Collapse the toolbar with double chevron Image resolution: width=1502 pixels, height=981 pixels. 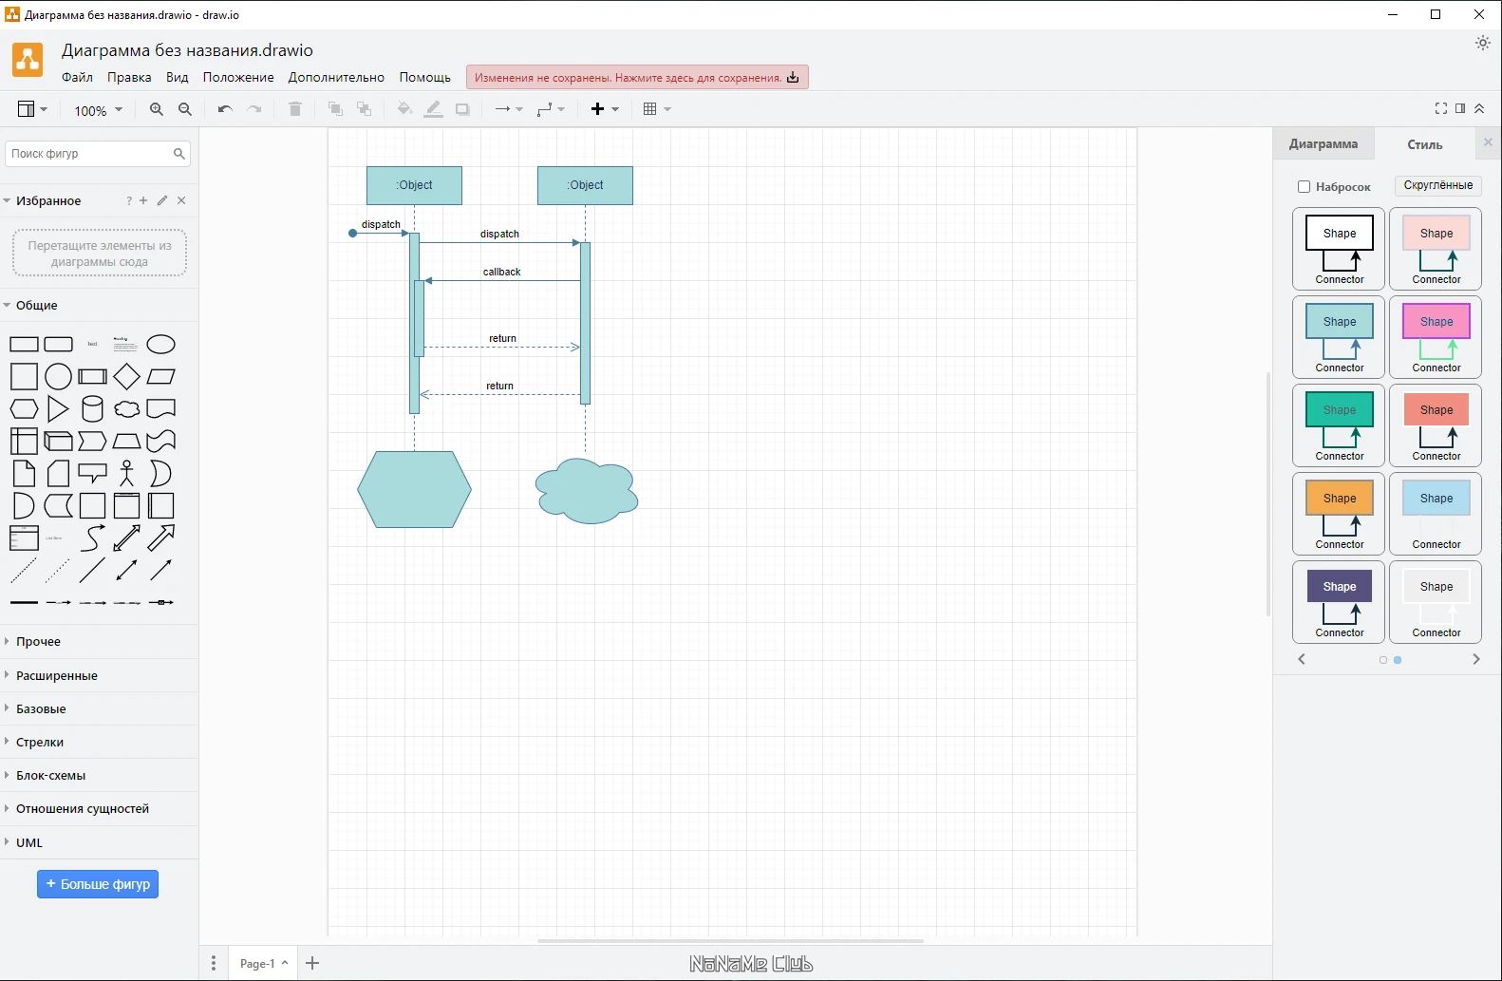click(1479, 108)
